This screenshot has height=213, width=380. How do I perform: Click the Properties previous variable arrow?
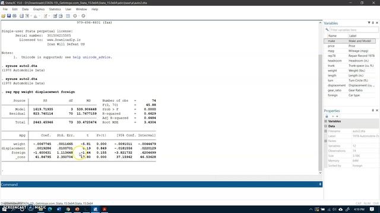pyautogui.click(x=333, y=117)
